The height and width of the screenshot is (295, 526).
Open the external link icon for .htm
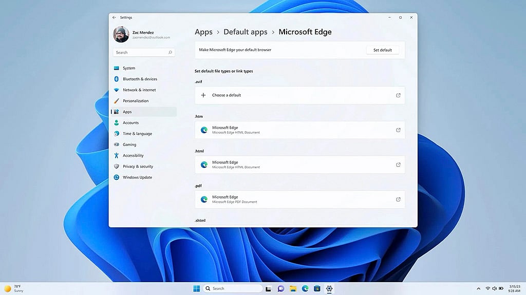point(398,130)
